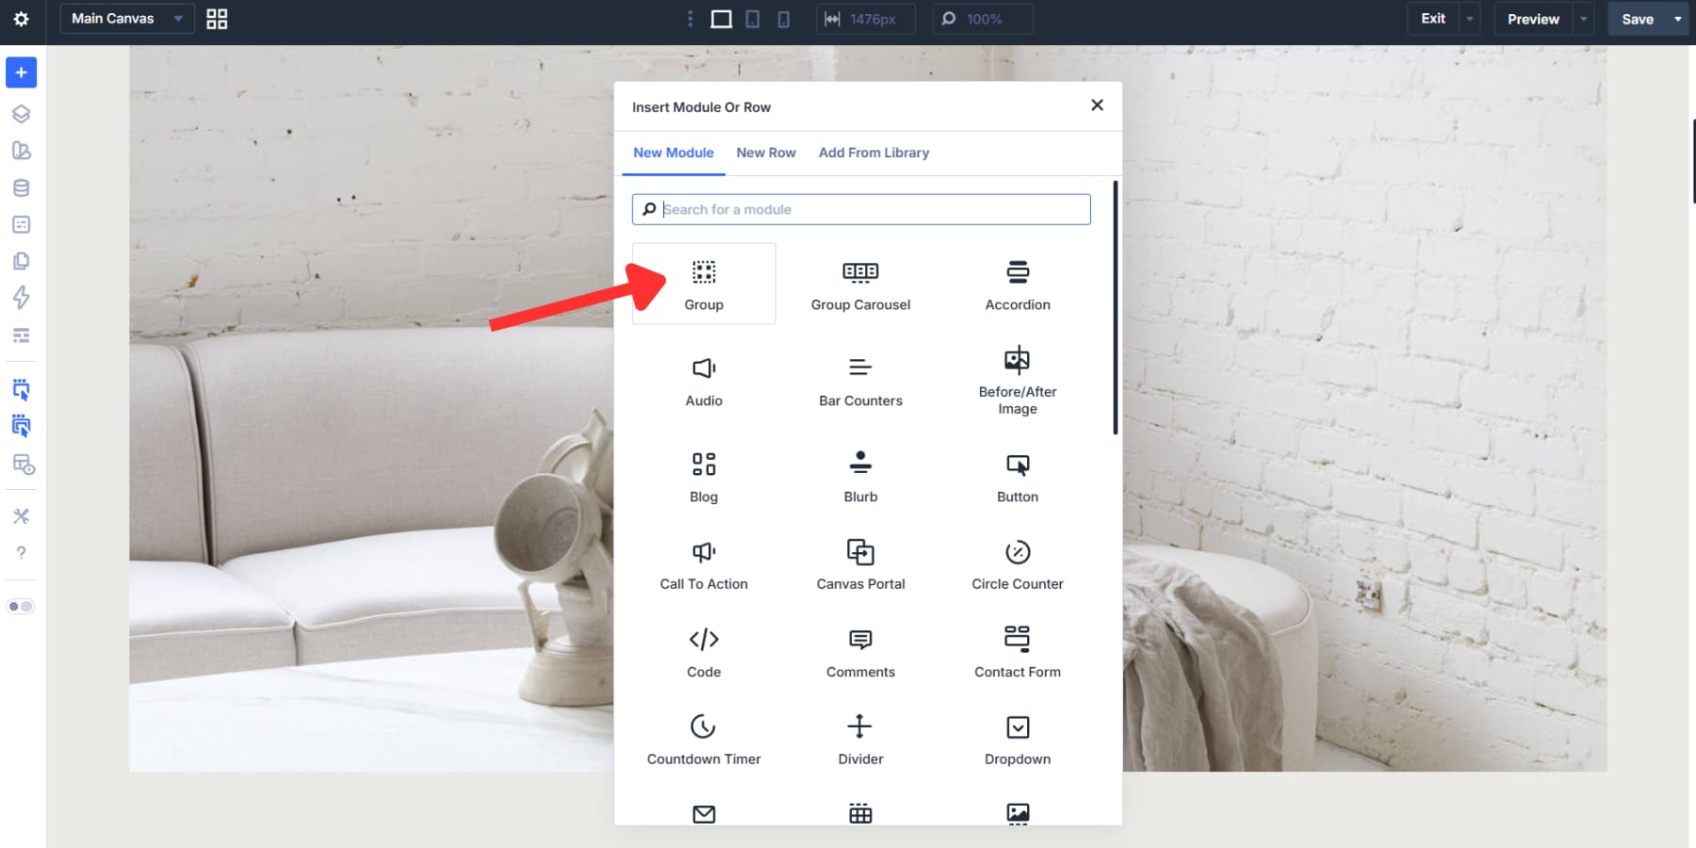Open the Main Canvas dropdown
The width and height of the screenshot is (1696, 848).
click(126, 18)
